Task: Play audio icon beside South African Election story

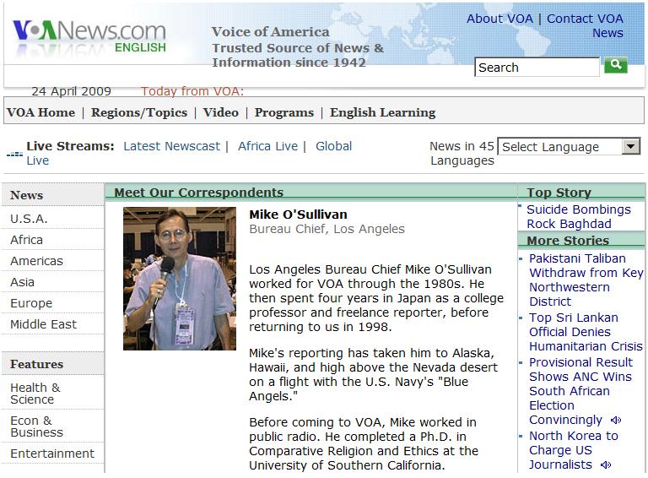Action: coord(616,421)
